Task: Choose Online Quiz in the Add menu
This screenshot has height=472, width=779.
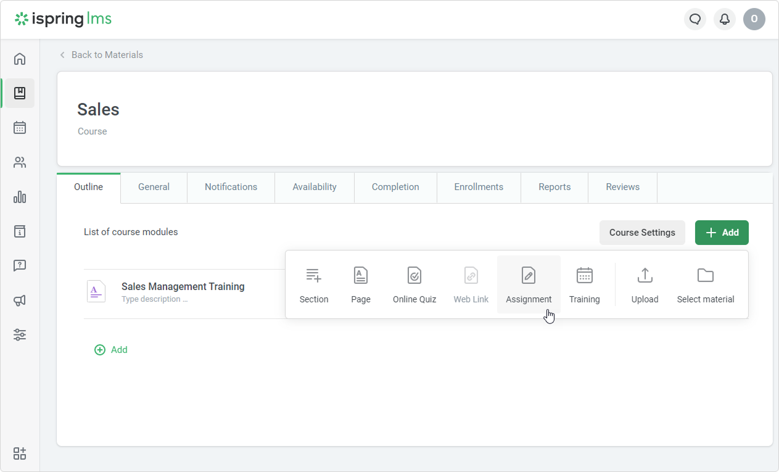Action: pos(414,284)
